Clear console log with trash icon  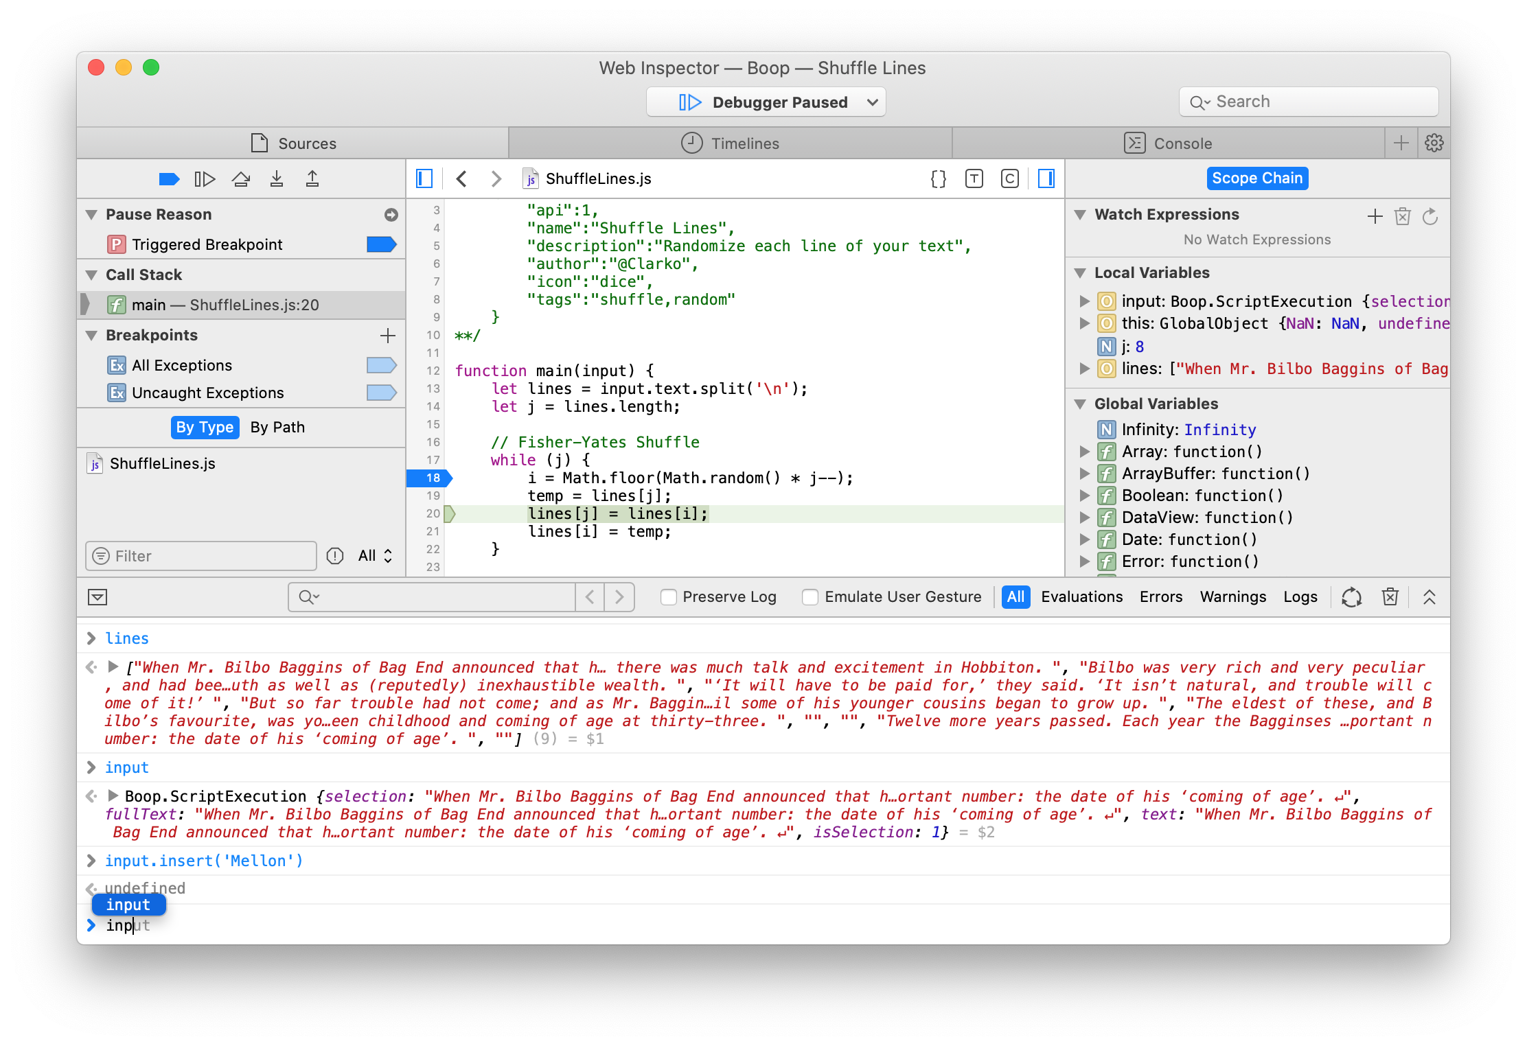(1390, 597)
